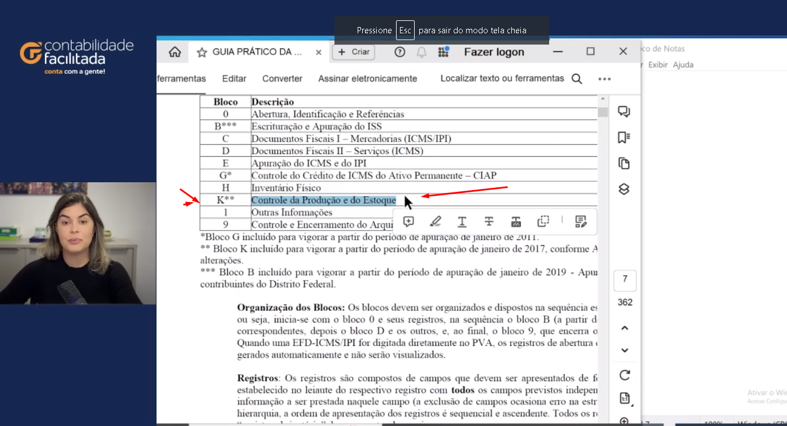Open Ajuda menu in Notepad window
Image resolution: width=787 pixels, height=426 pixels.
683,65
